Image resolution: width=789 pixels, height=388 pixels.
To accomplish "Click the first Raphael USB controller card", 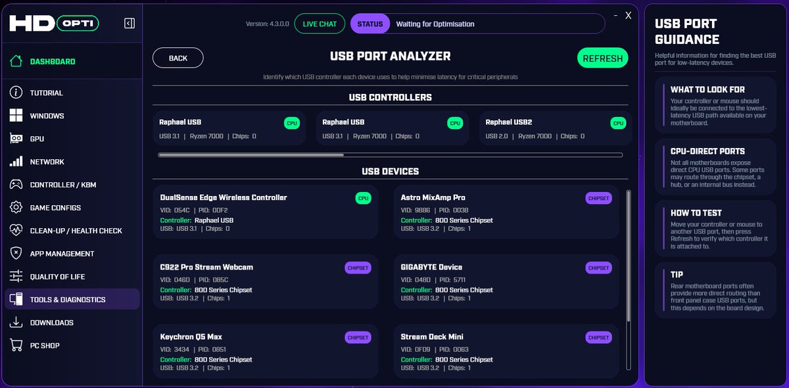I will [229, 128].
